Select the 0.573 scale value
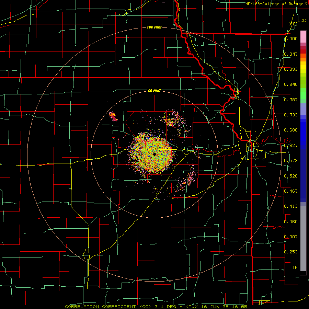The width and height of the screenshot is (309, 309). pos(291,161)
